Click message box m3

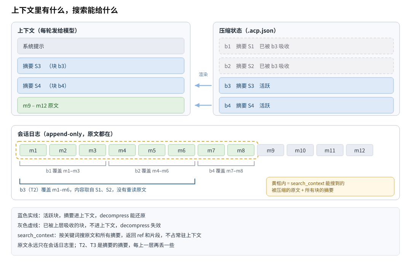coord(92,150)
